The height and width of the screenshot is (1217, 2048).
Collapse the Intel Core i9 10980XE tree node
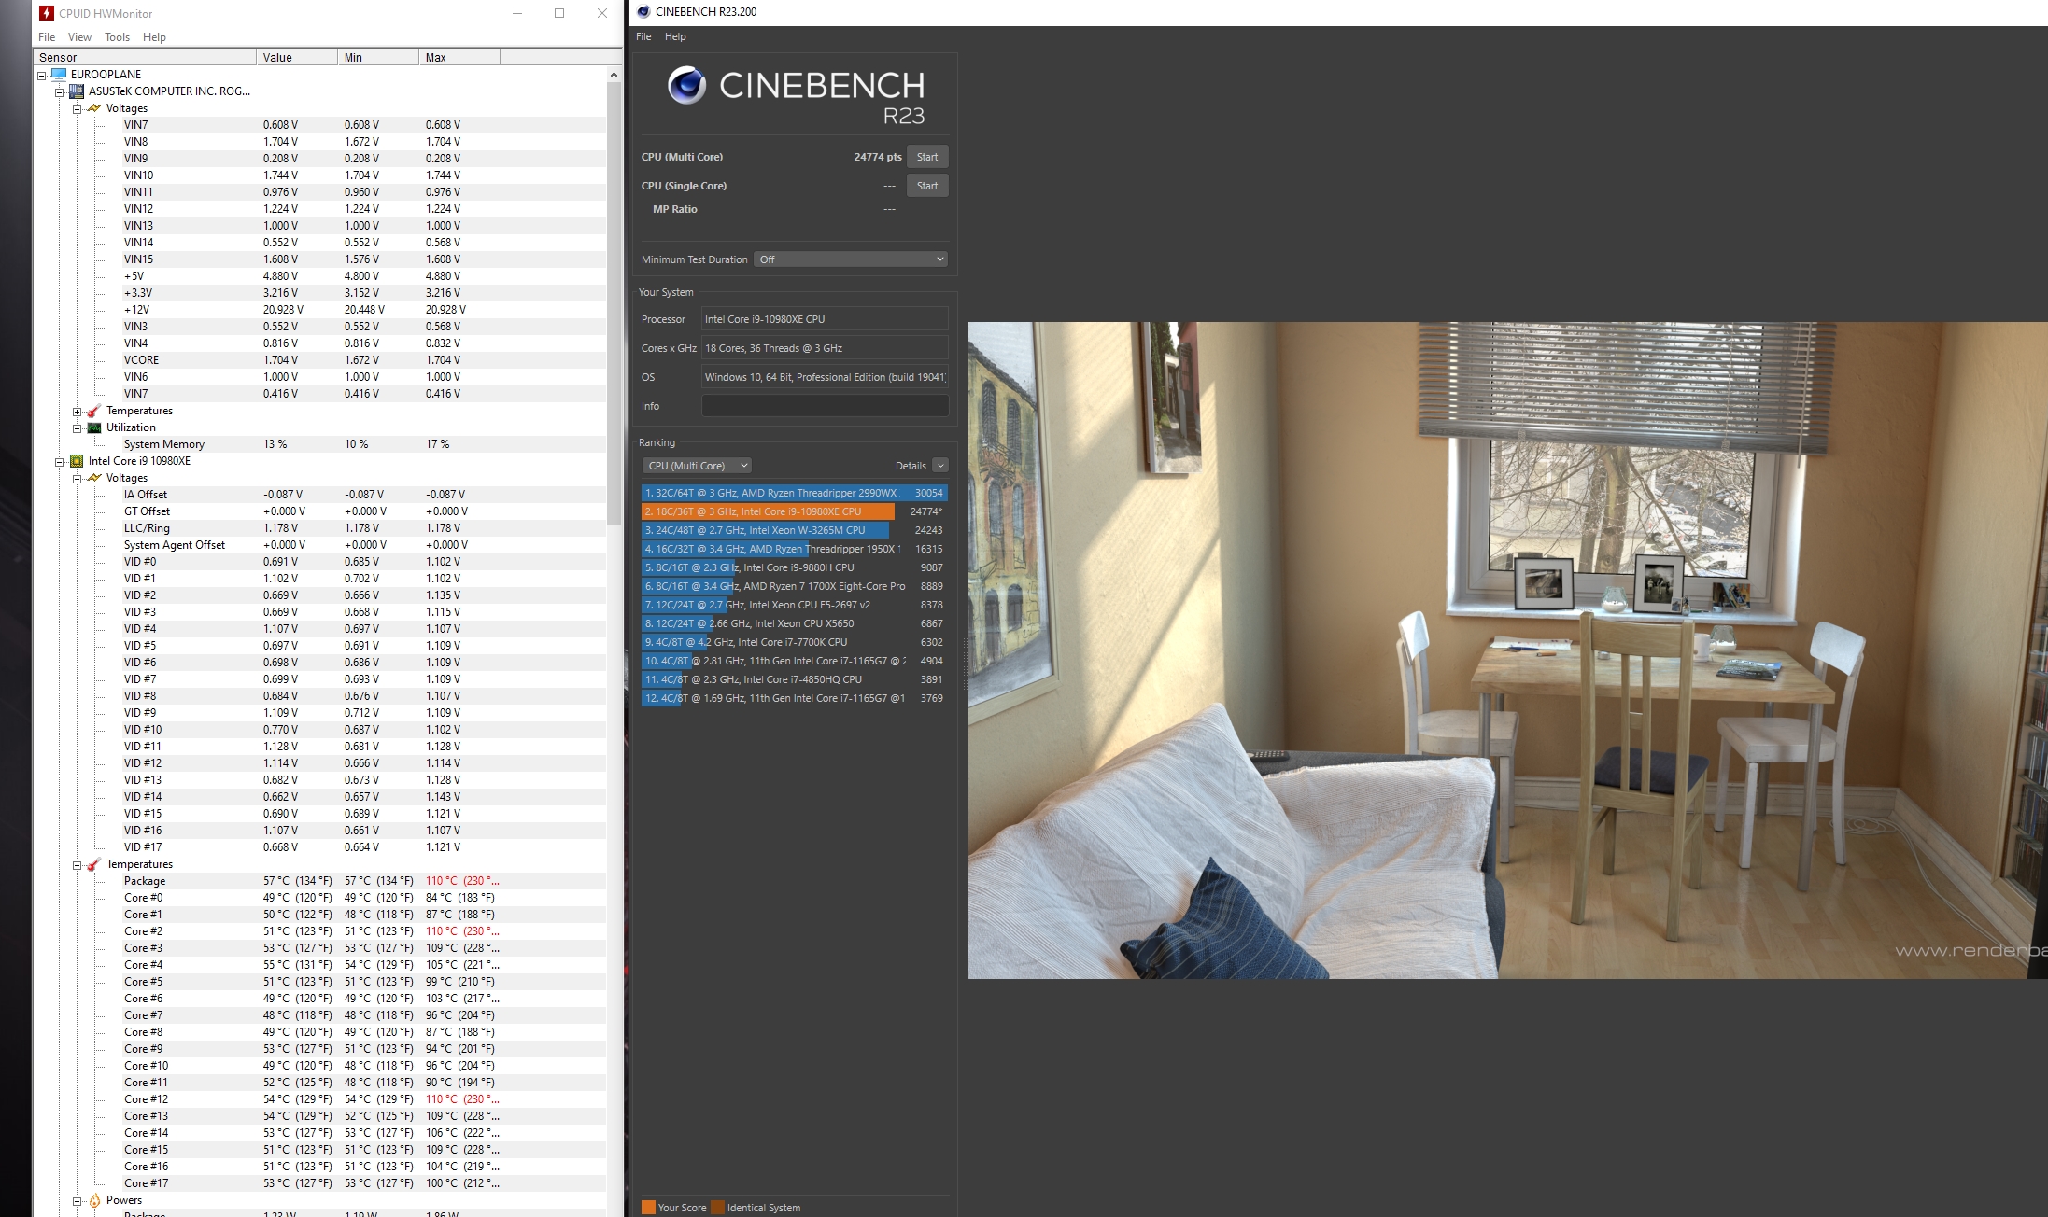pyautogui.click(x=59, y=461)
